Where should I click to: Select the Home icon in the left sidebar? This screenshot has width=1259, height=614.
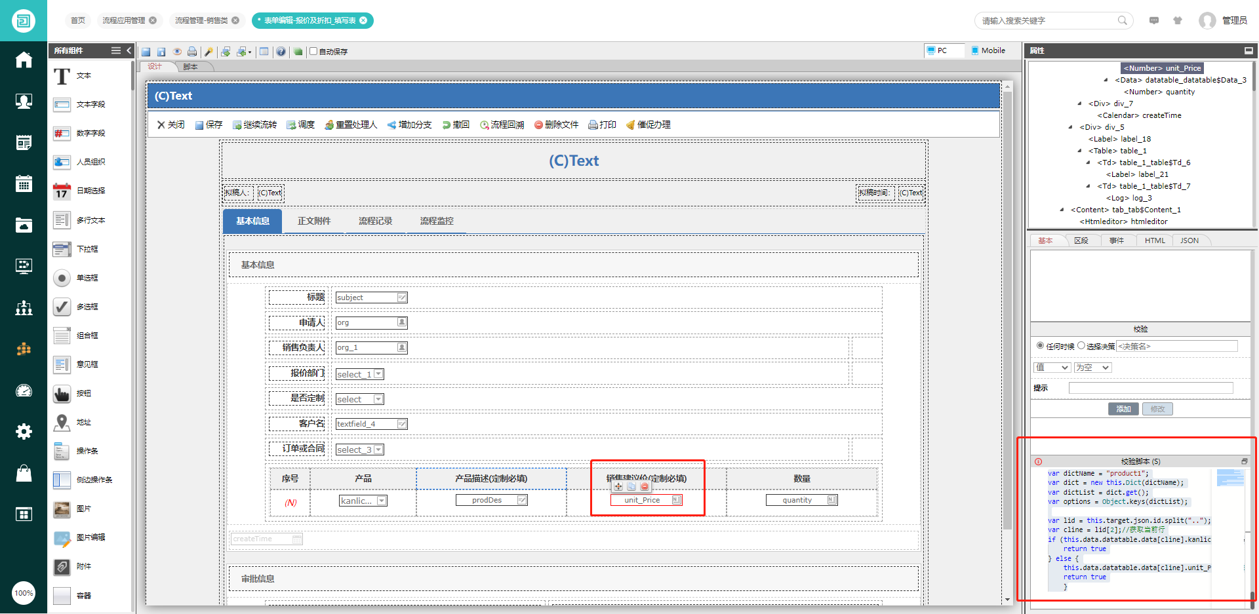(x=24, y=60)
